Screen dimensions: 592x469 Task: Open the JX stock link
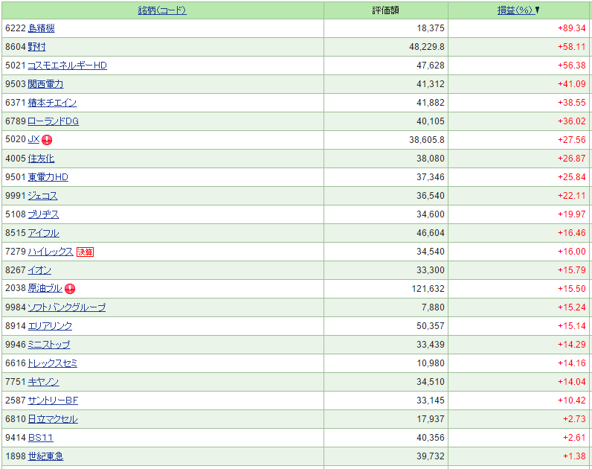(x=33, y=139)
